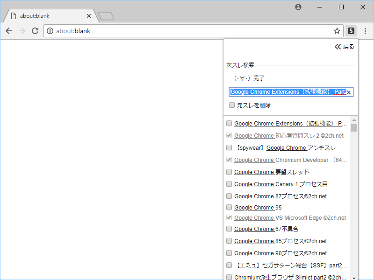Check Google Chrome 95 checkbox
Screen dimensions: 374x280
pyautogui.click(x=229, y=207)
